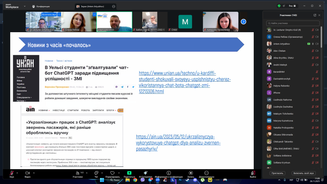Click the participants list vertical scrollbar
The image size is (327, 184).
pyautogui.click(x=321, y=38)
